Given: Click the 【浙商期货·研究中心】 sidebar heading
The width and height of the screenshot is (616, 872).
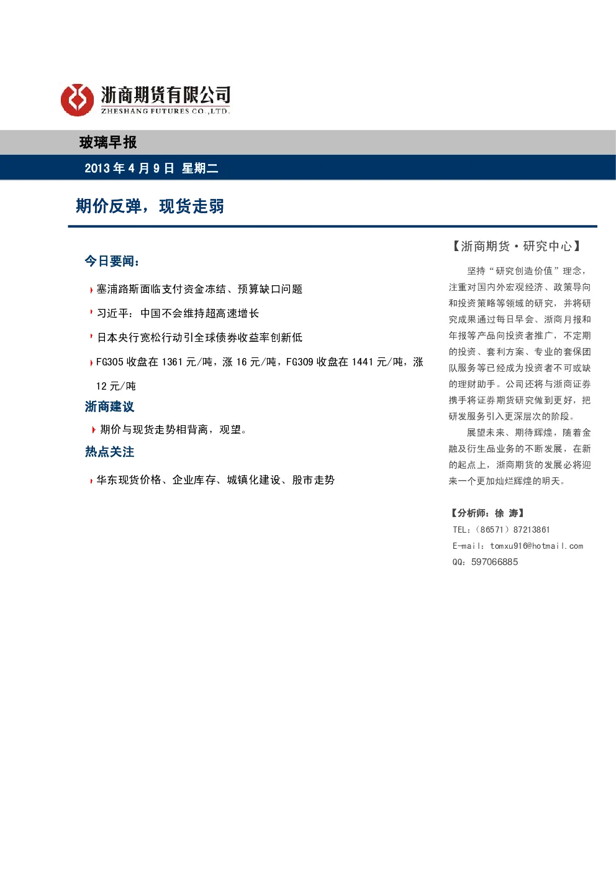Looking at the screenshot, I should [517, 246].
